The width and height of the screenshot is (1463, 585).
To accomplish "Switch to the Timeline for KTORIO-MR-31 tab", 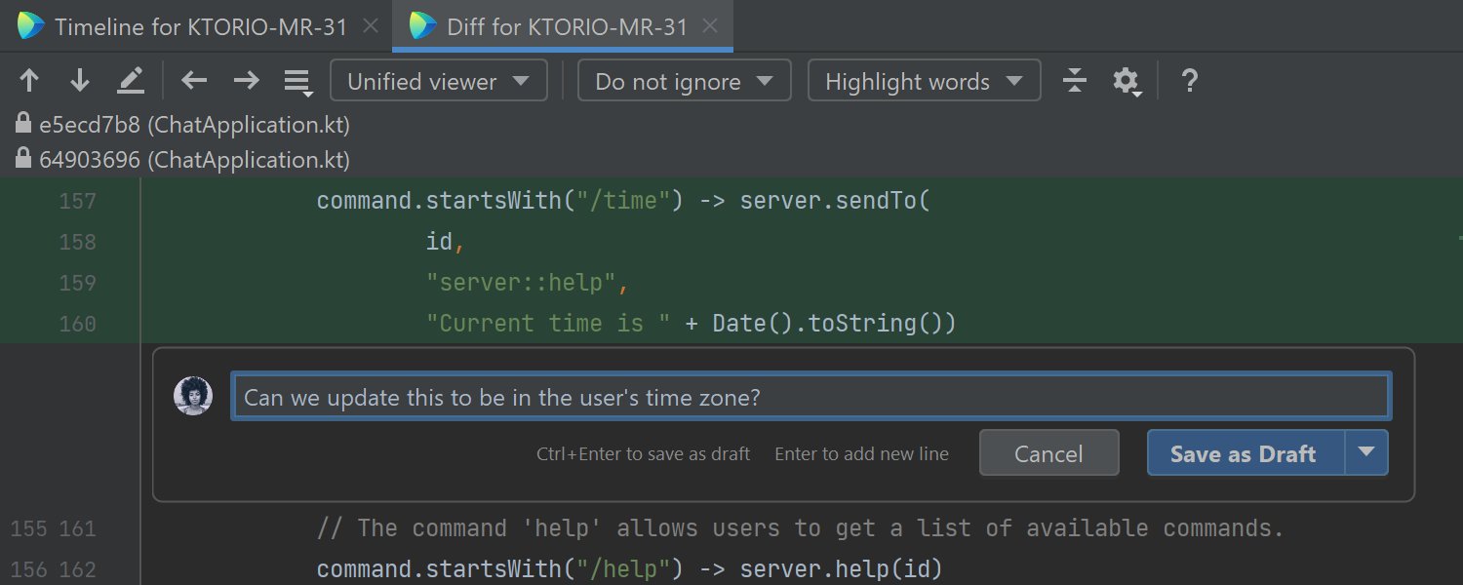I will [x=180, y=26].
